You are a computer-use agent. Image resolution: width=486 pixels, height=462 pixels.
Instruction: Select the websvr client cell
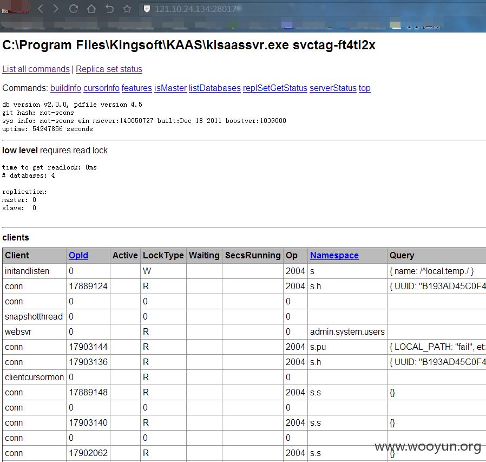(x=35, y=331)
